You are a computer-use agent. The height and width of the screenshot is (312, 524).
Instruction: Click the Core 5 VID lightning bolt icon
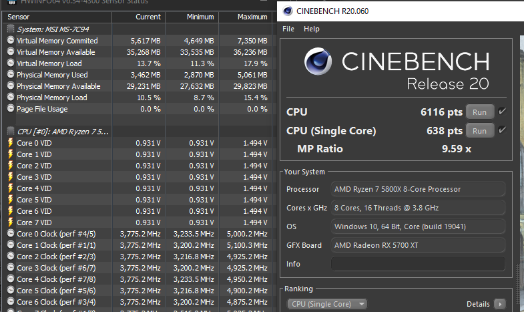click(x=11, y=200)
